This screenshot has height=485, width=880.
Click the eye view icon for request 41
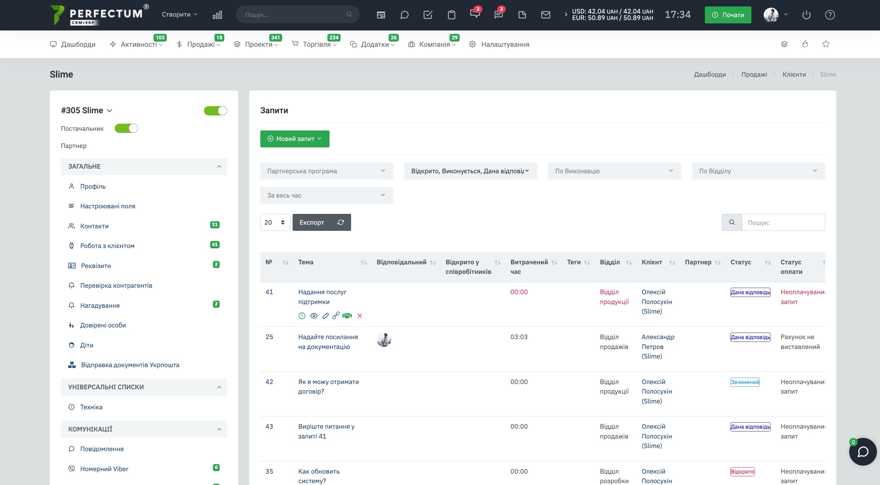[x=314, y=316]
